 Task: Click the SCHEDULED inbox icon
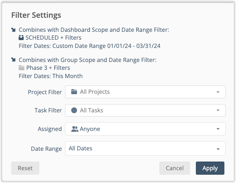point(21,38)
